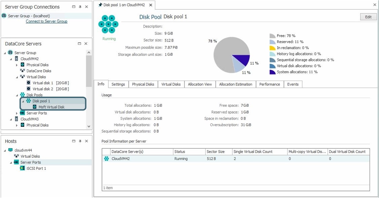
Task: Expand Physical Disks under CloudVM42
Action: (x=17, y=65)
